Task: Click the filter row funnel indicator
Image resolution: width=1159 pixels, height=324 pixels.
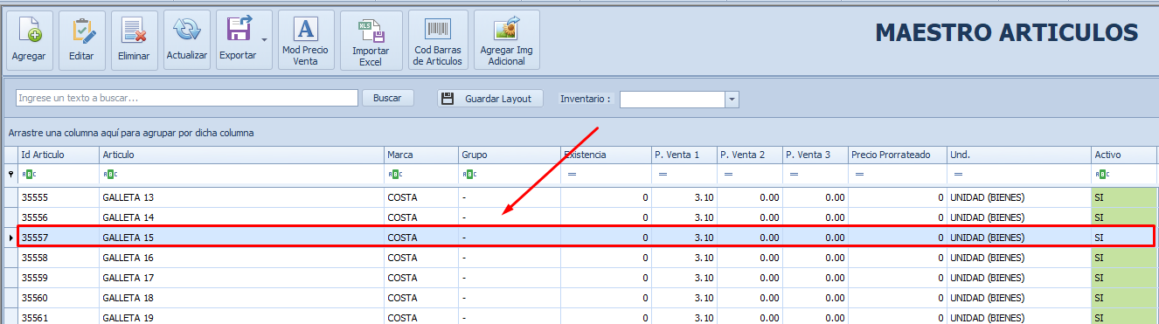Action: click(x=10, y=175)
